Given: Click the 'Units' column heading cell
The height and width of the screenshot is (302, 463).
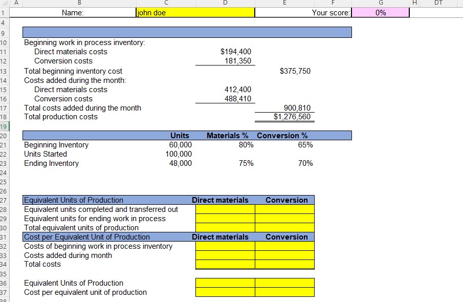Looking at the screenshot, I should click(180, 135).
